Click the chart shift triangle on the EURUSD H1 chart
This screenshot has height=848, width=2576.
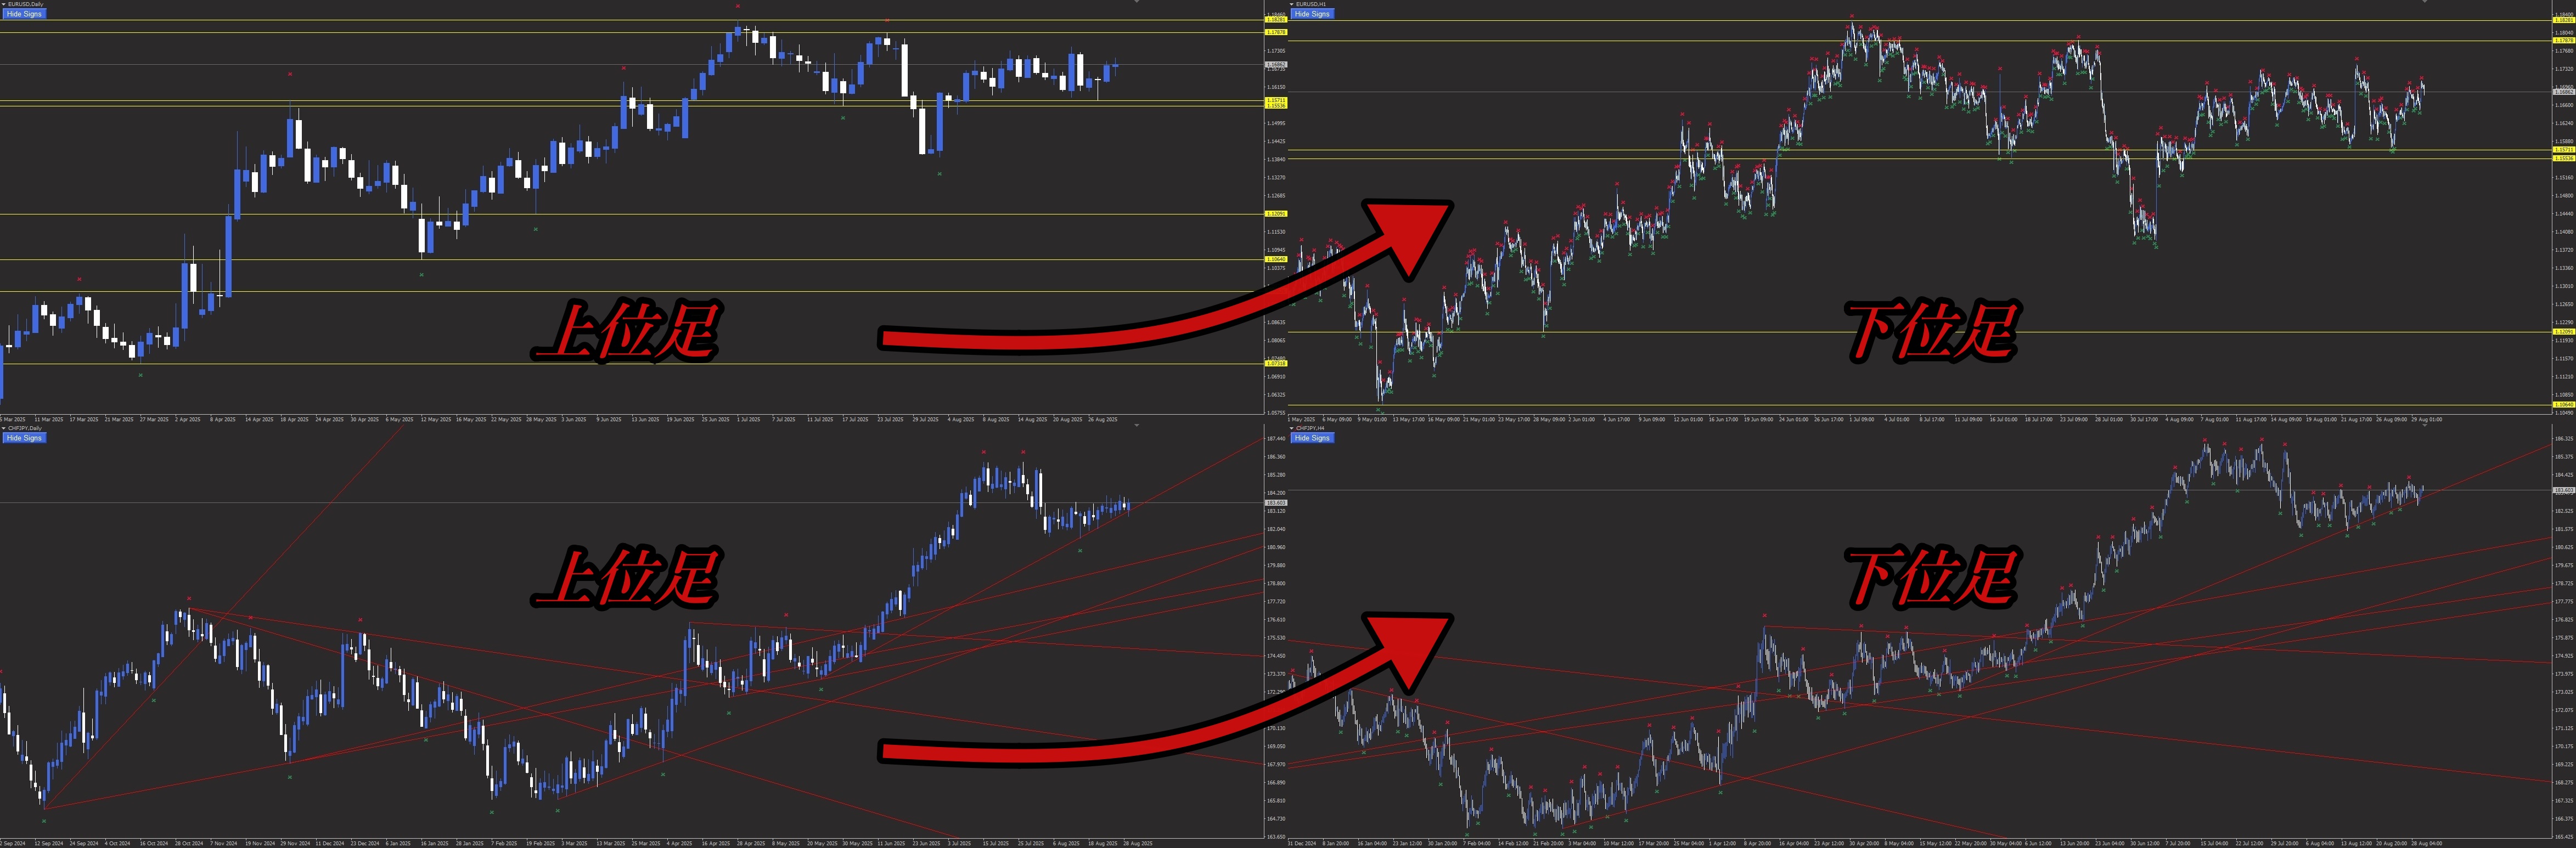click(x=2424, y=2)
